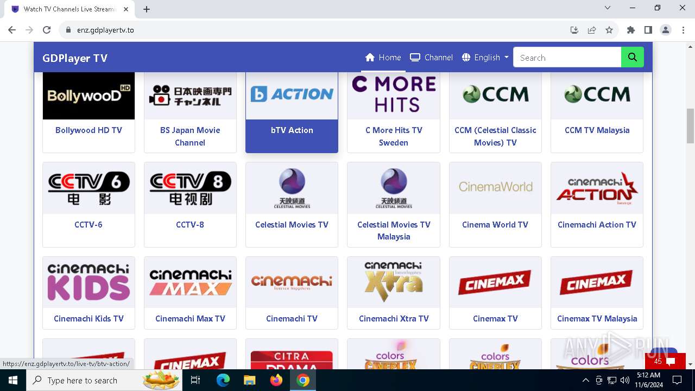Click Chrome icon in taskbar

point(303,380)
